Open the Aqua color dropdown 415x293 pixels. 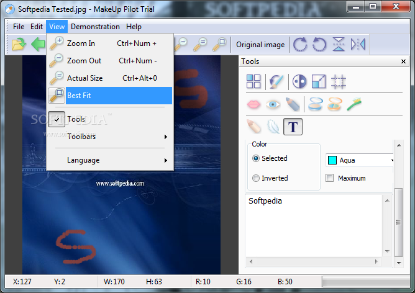[x=392, y=160]
